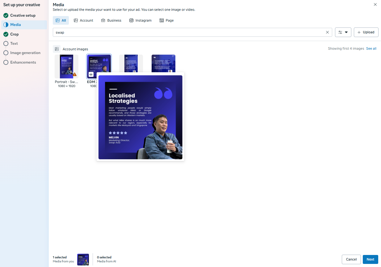Click the Next button
This screenshot has height=267, width=381.
tap(371, 259)
